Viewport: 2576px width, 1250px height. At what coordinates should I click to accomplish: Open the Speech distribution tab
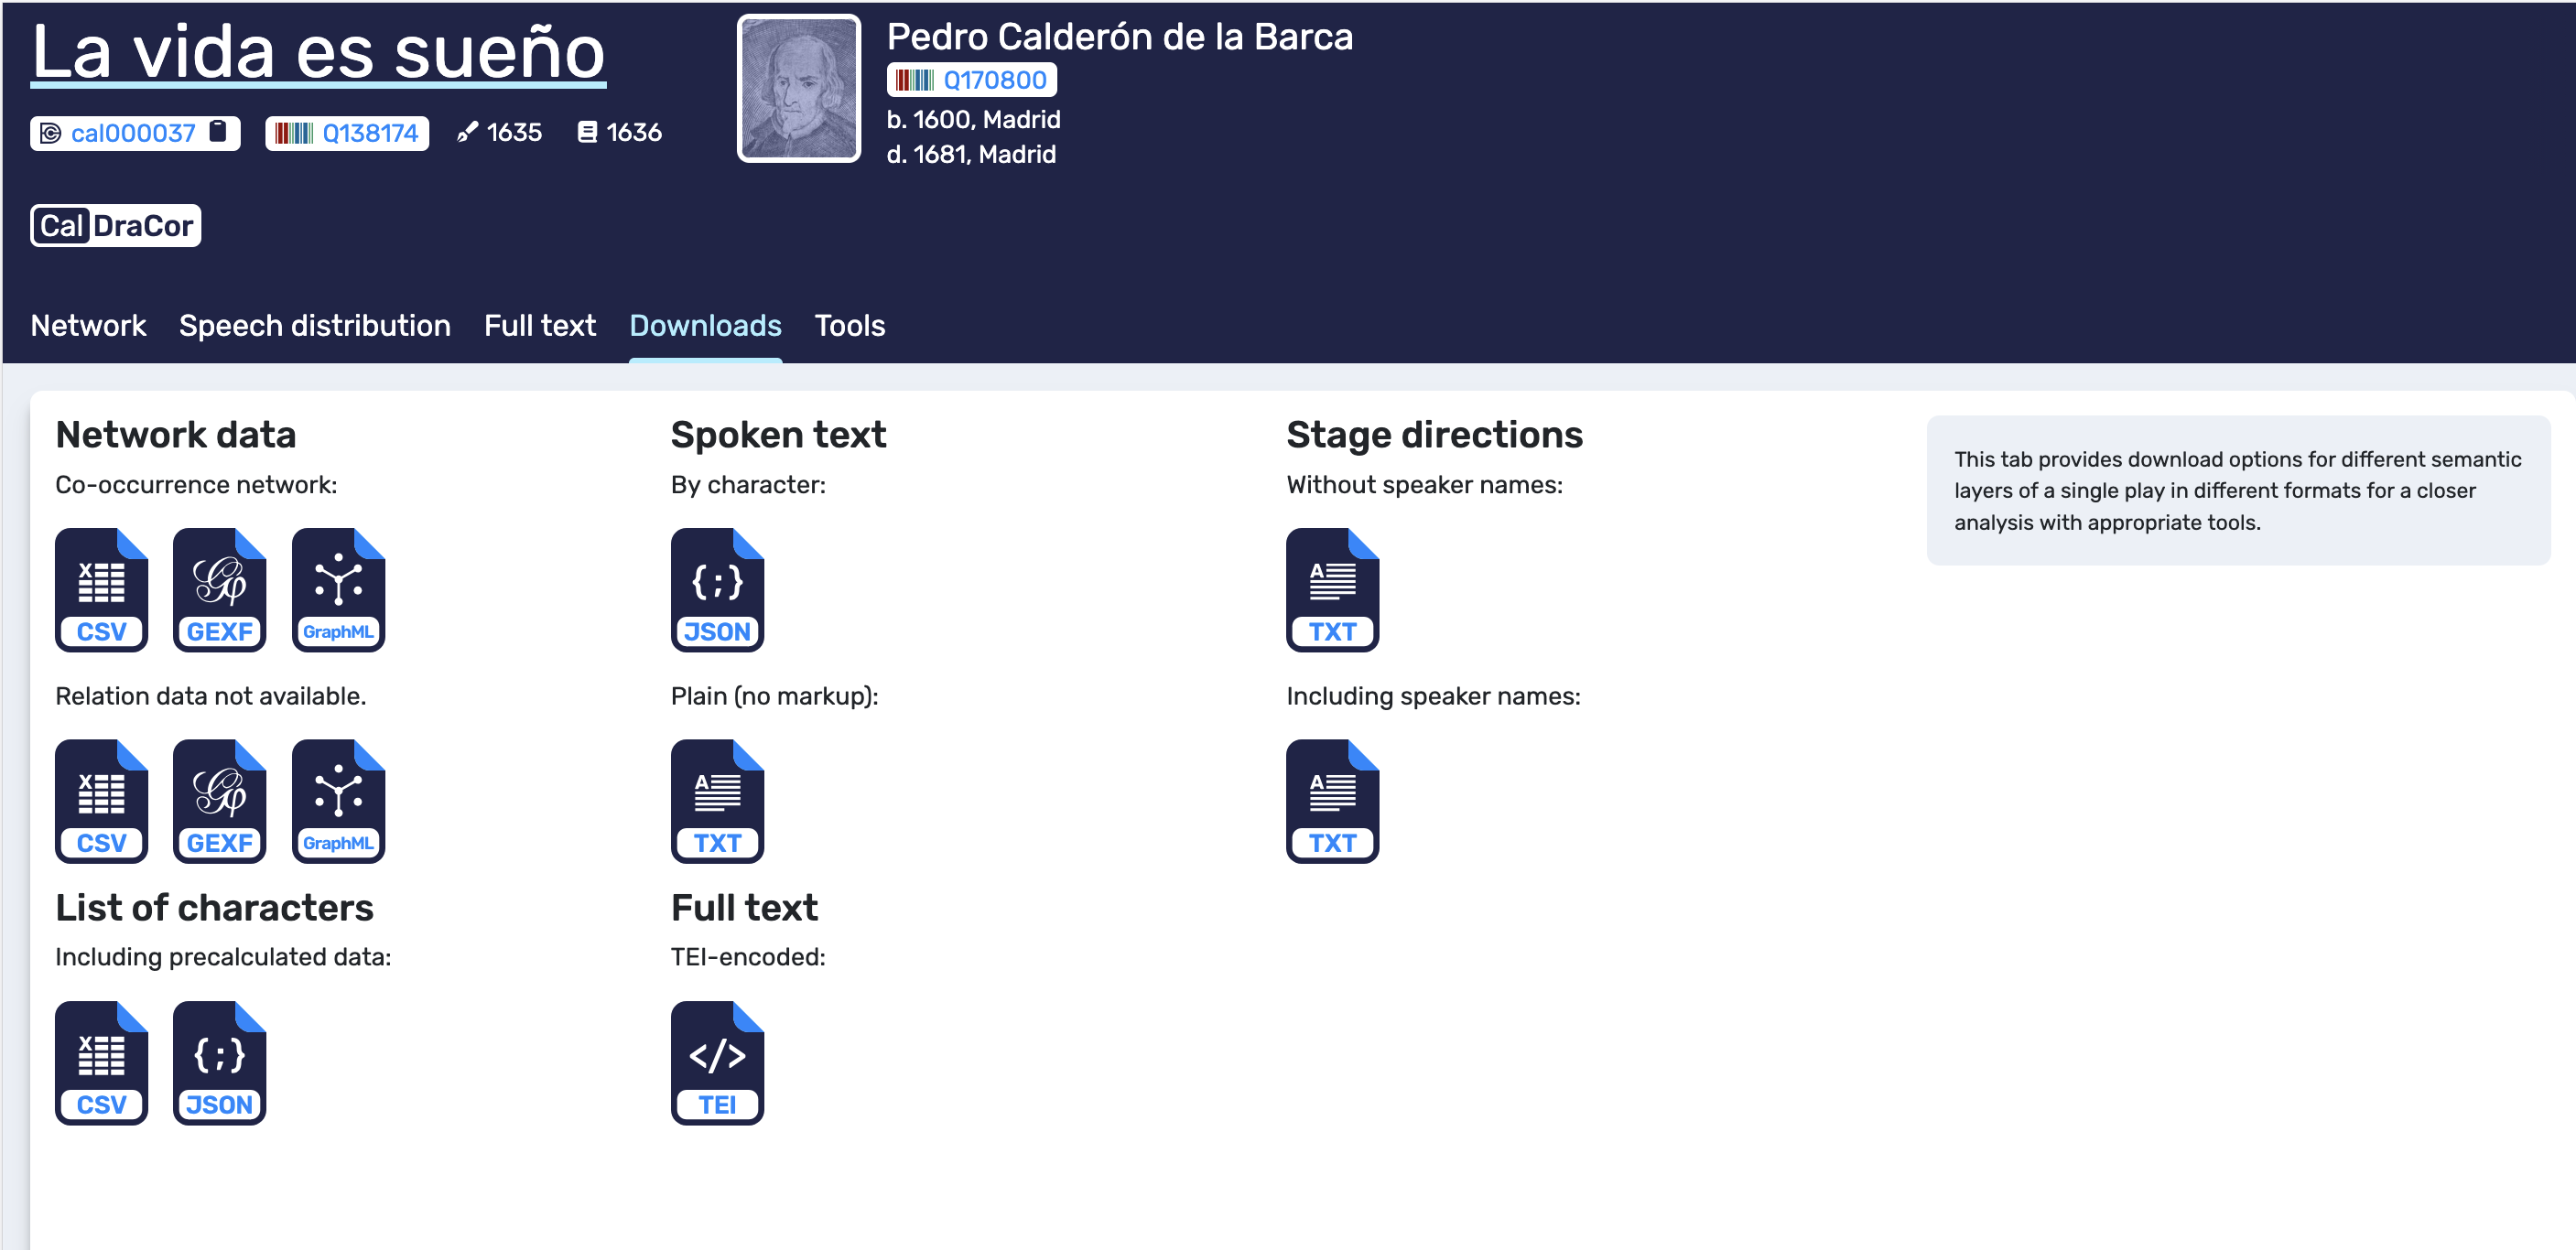314,326
